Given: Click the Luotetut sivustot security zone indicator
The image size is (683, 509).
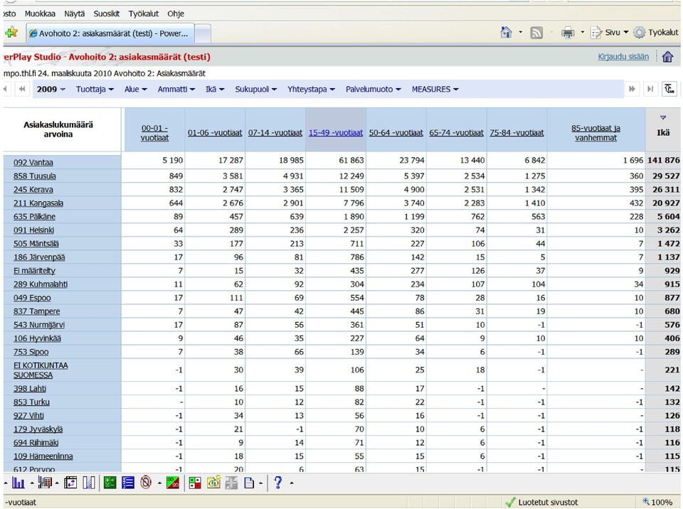Looking at the screenshot, I should 541,502.
